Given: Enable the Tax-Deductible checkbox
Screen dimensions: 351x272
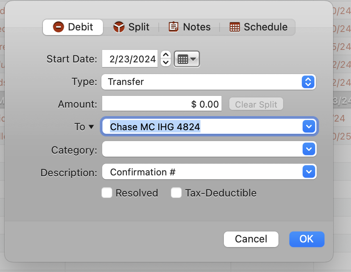Looking at the screenshot, I should [x=176, y=193].
